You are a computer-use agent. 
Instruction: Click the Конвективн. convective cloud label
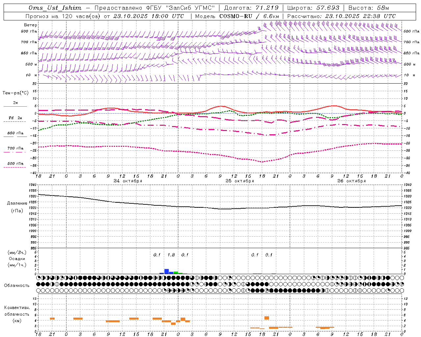tap(17, 308)
